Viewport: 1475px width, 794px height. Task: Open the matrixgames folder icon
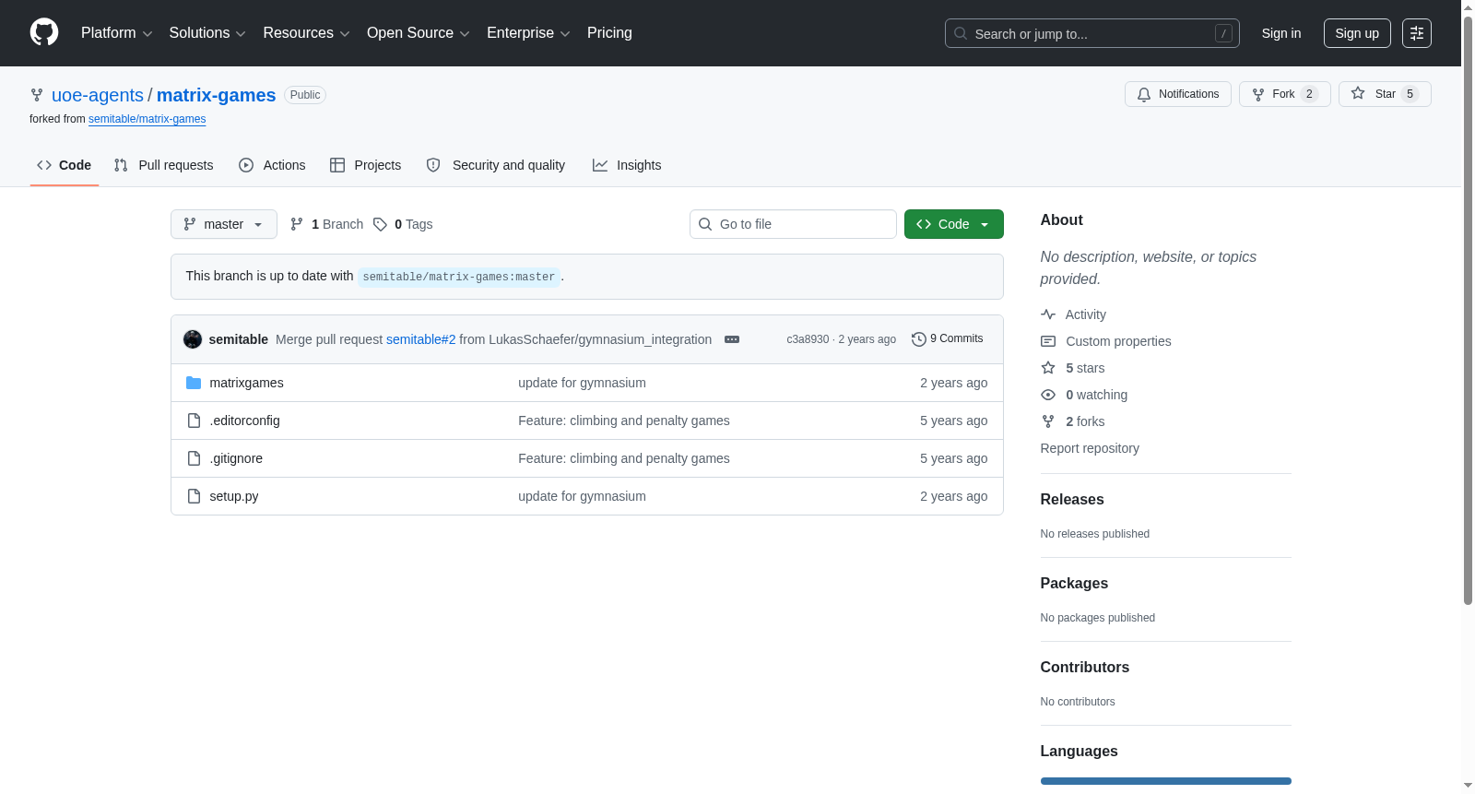[x=194, y=383]
